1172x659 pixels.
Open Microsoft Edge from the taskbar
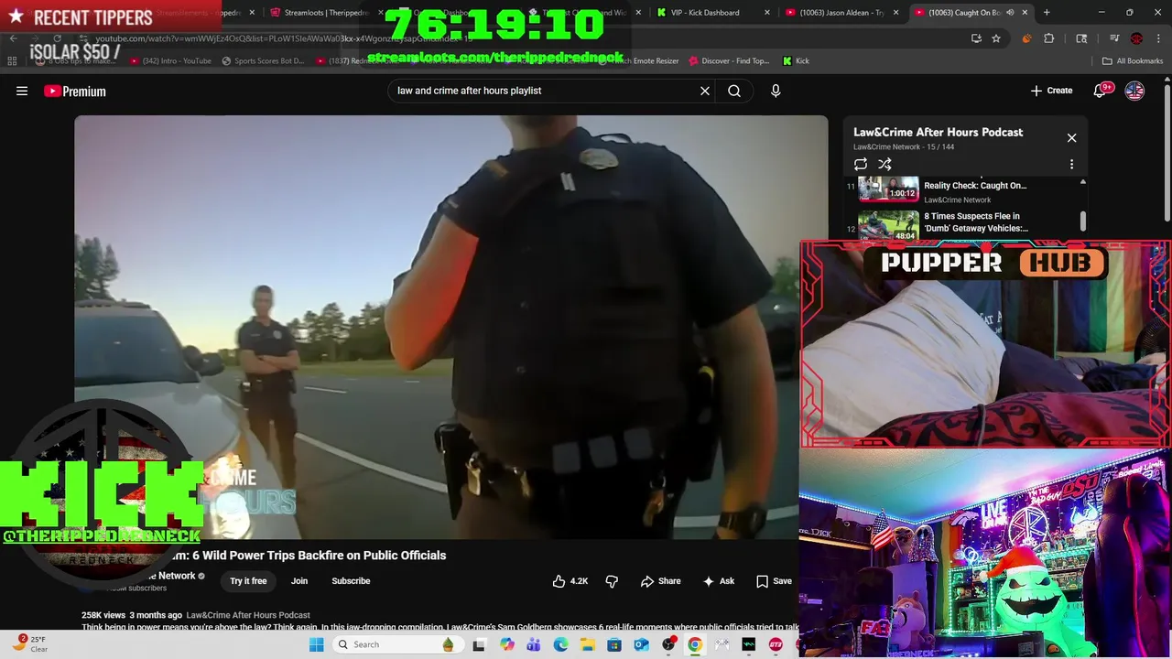click(x=560, y=644)
